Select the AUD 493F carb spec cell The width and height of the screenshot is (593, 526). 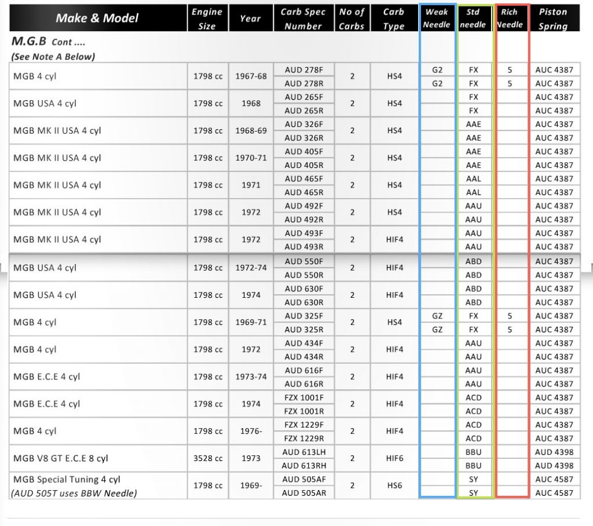(303, 233)
